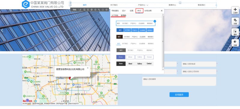The height and width of the screenshot is (109, 240).
Task: Click the select-element icon beside the pencil
Action: click(x=84, y=10)
